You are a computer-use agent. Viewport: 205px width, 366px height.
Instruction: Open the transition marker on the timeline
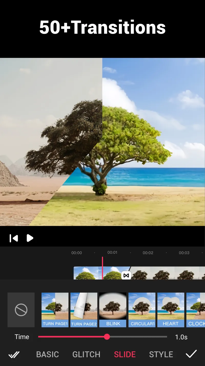(x=126, y=275)
